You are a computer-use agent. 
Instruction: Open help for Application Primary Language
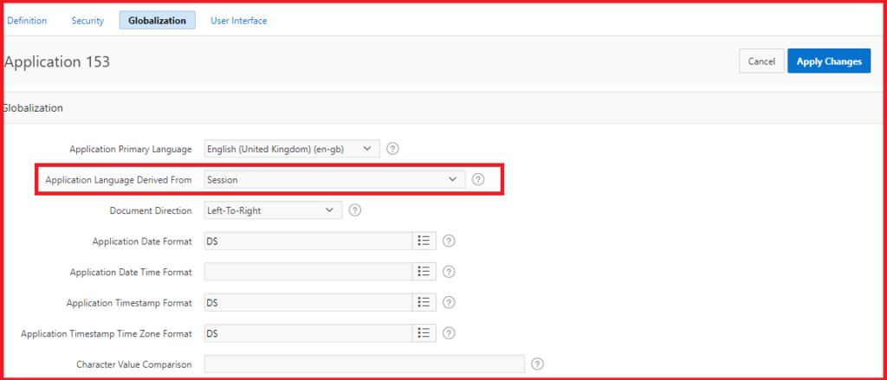point(392,149)
